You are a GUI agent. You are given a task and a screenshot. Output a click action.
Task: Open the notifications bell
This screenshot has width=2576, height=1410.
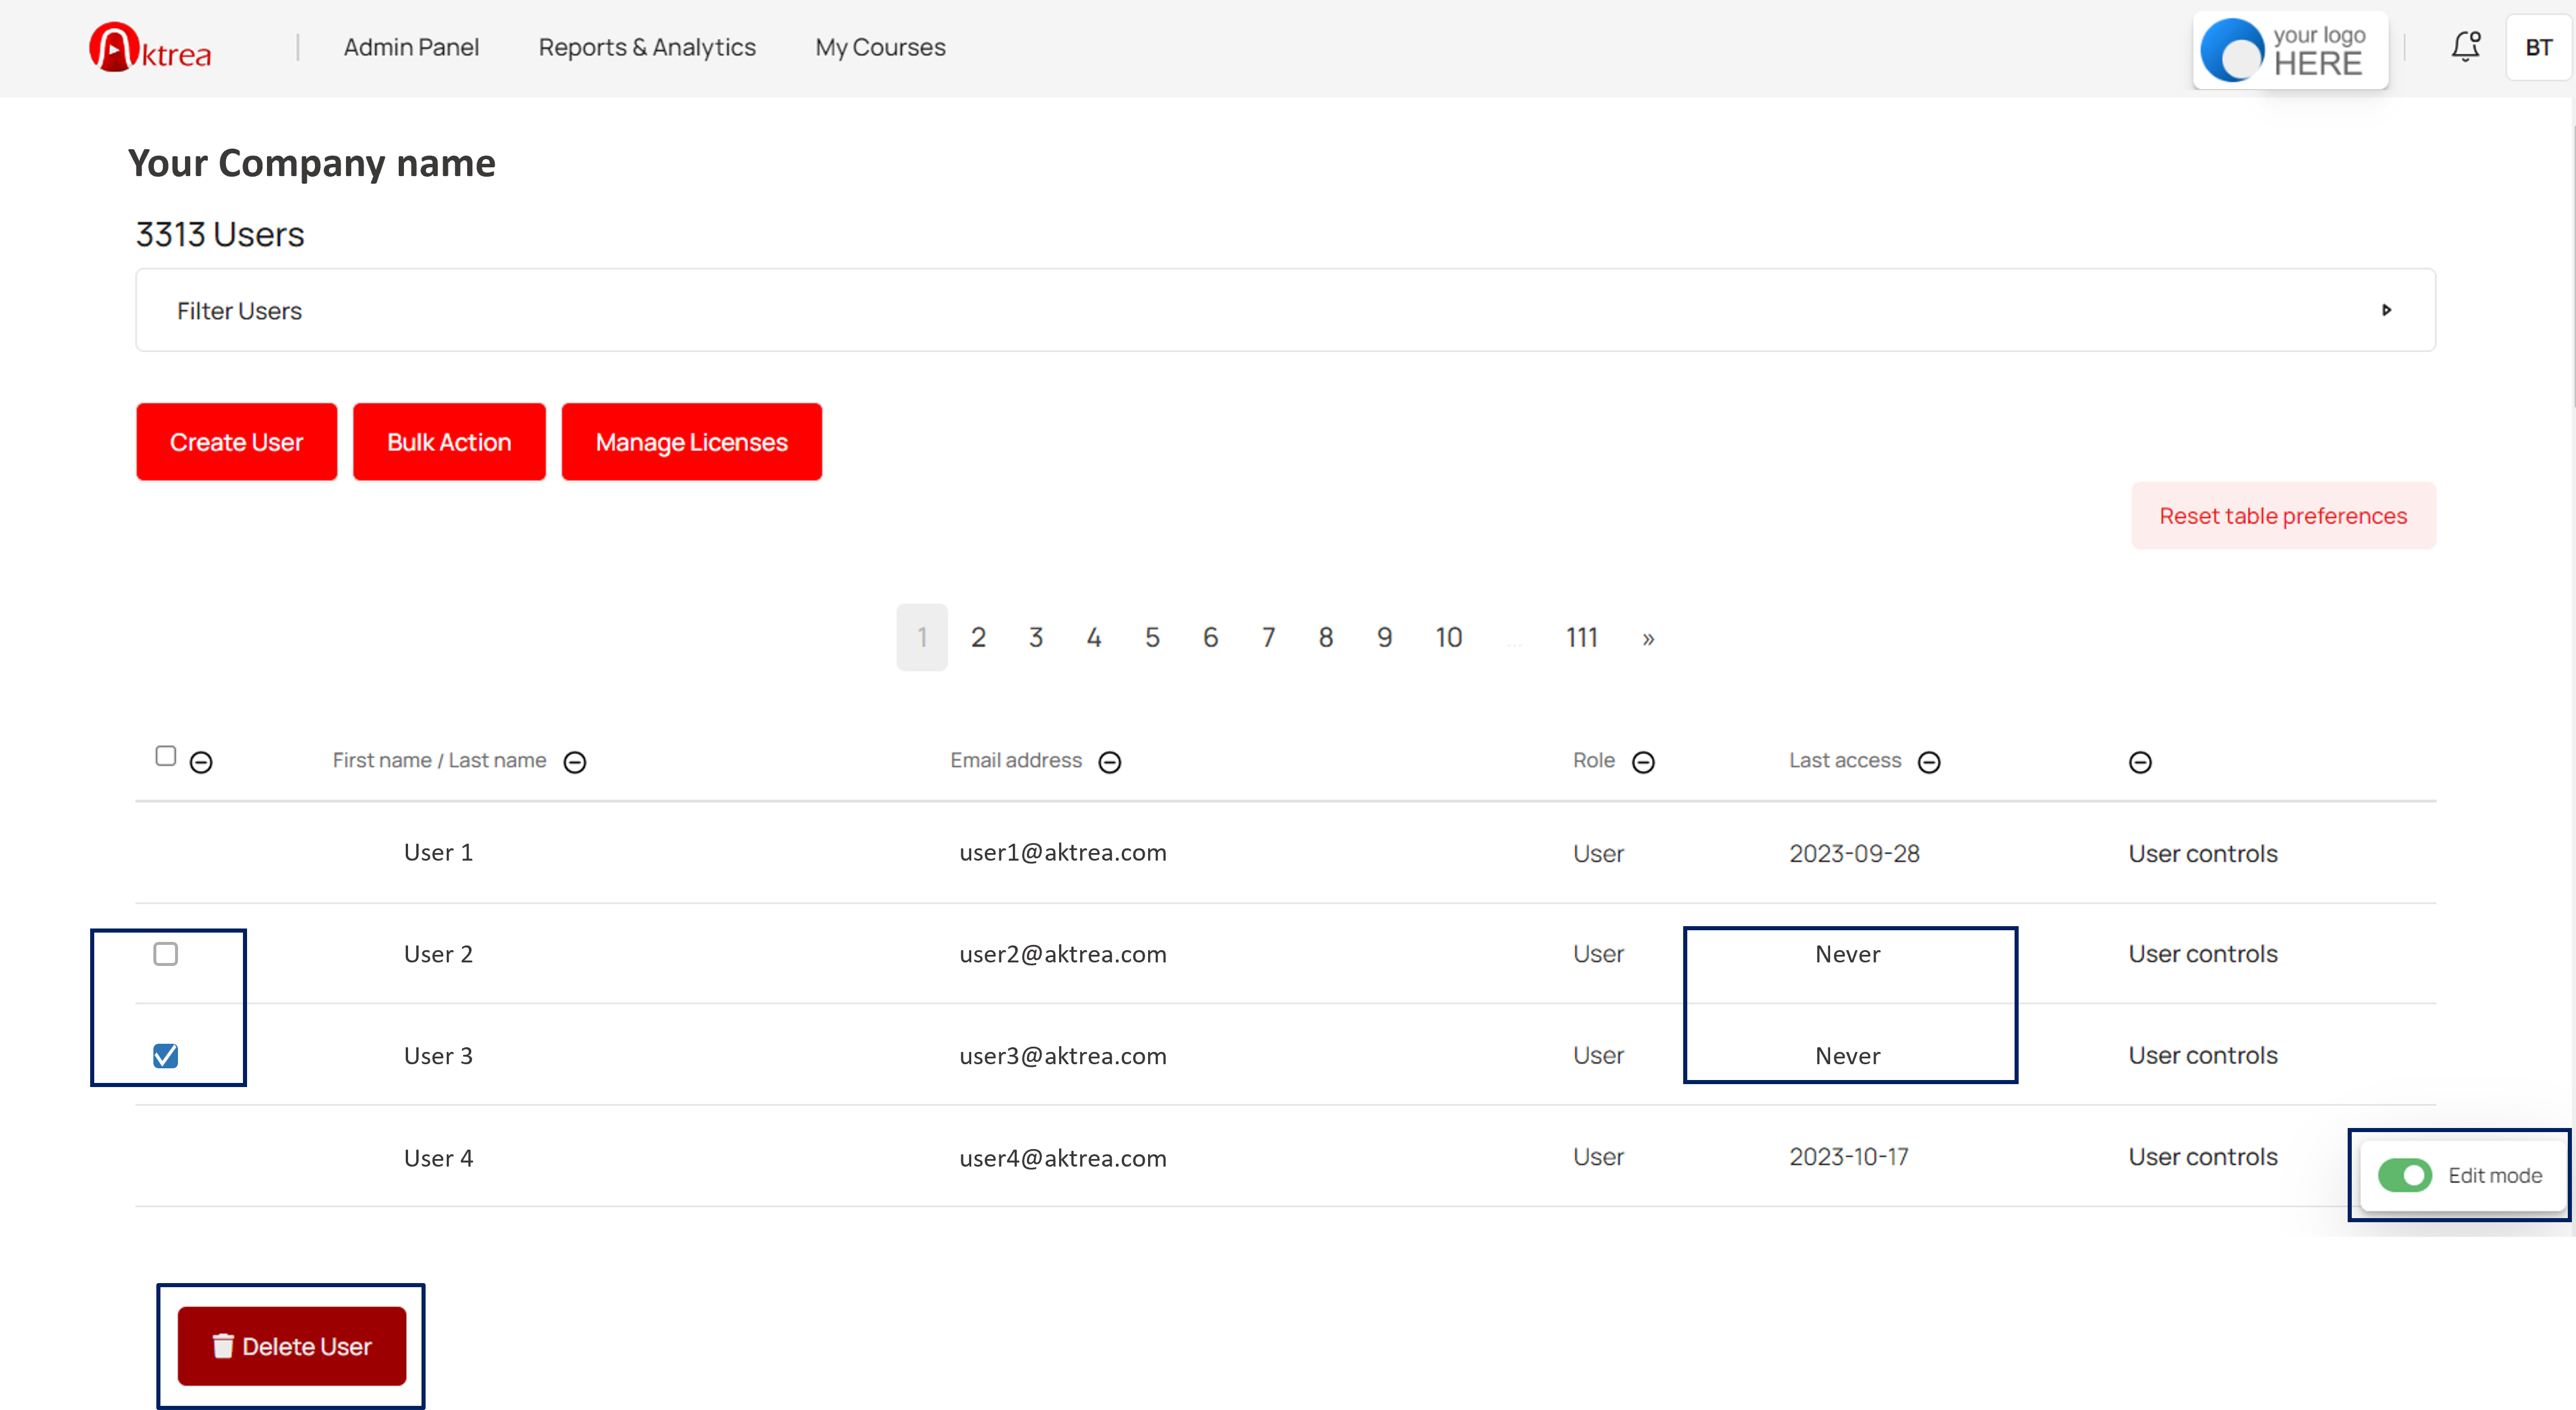[2465, 46]
